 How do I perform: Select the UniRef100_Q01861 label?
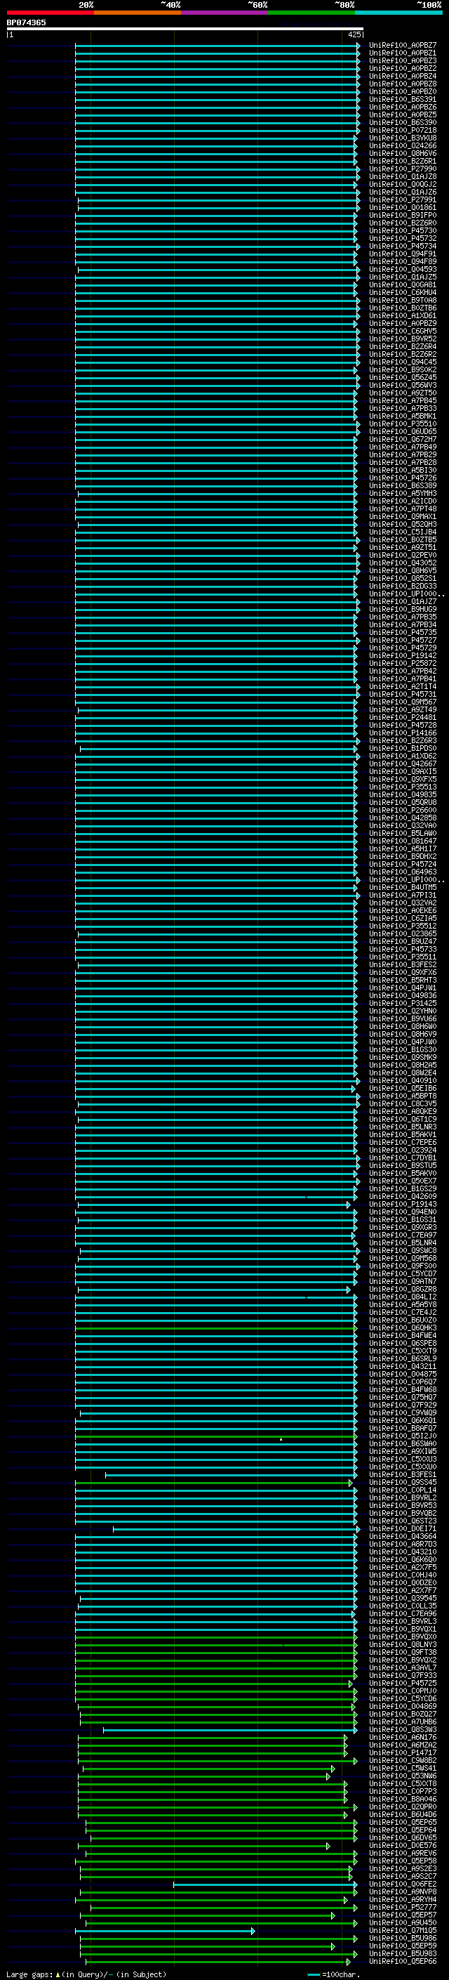[x=403, y=207]
